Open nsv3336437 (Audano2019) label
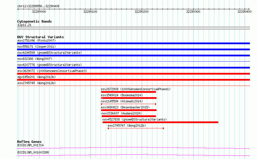 [x=121, y=113]
